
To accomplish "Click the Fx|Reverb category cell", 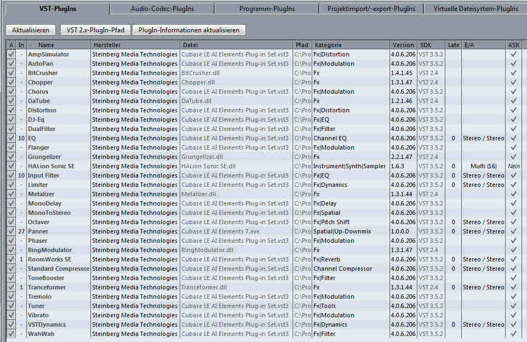I will point(326,259).
